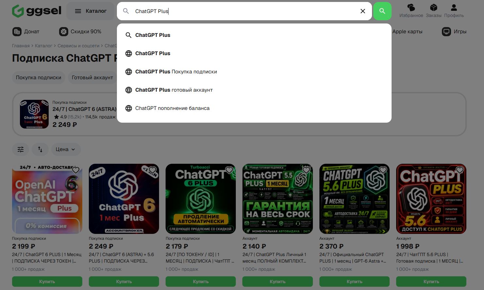
Task: Buy the 2 179 ₽ token subscription offer
Action: click(x=201, y=282)
